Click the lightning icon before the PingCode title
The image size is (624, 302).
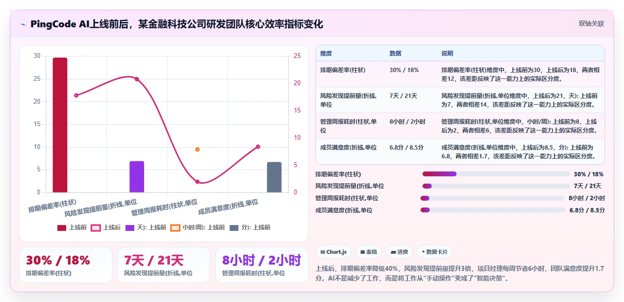(x=23, y=24)
